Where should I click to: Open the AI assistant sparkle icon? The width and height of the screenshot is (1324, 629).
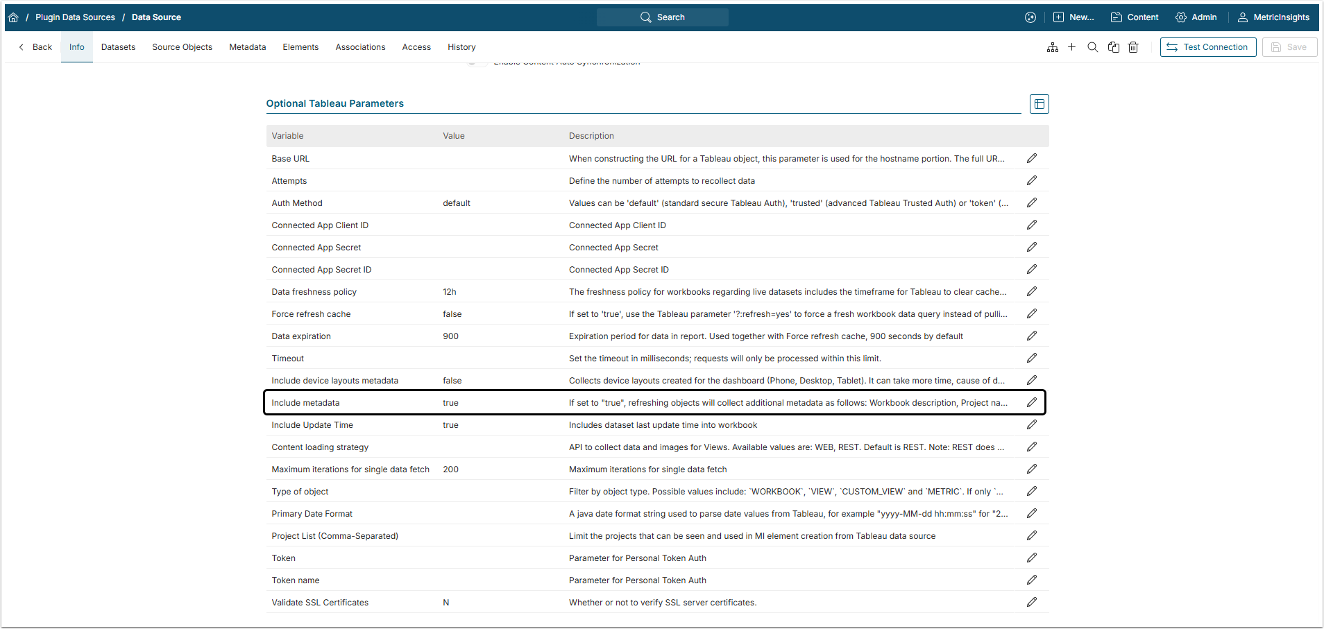[x=1030, y=17]
